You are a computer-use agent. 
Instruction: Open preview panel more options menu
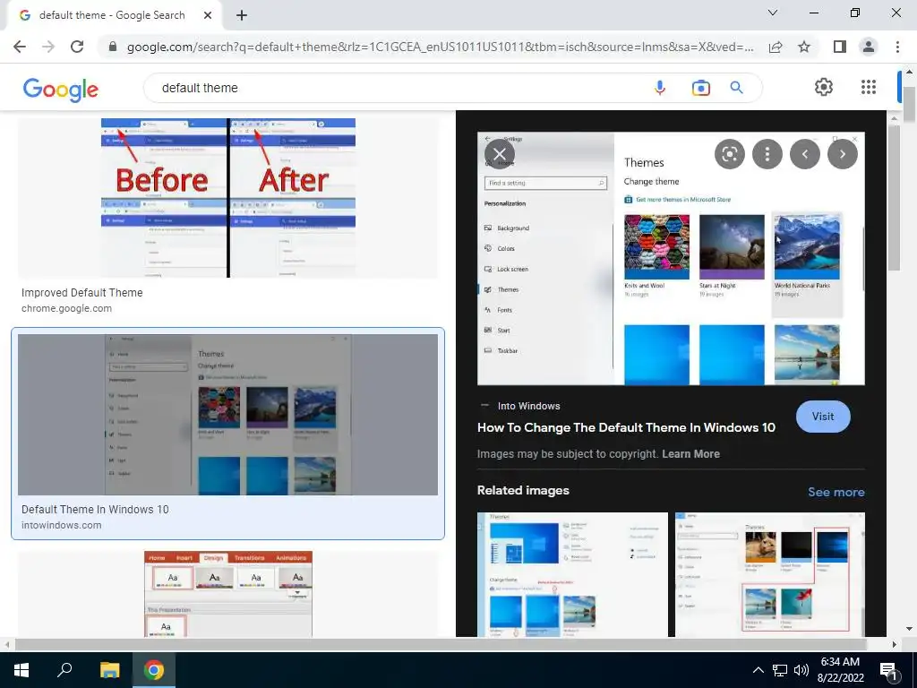[767, 154]
